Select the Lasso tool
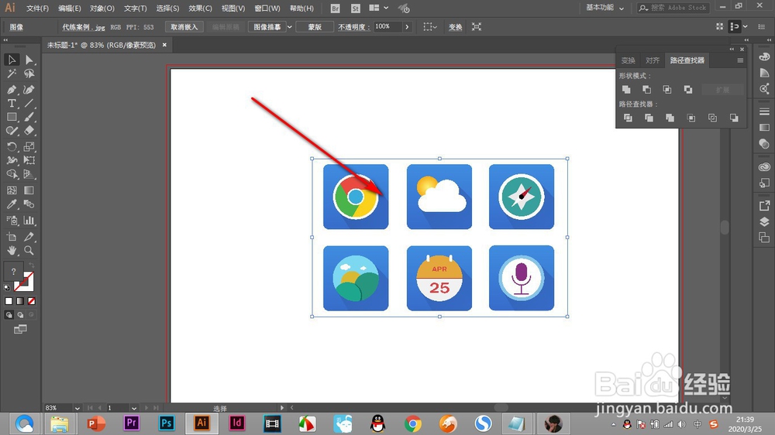775x435 pixels. (29, 74)
